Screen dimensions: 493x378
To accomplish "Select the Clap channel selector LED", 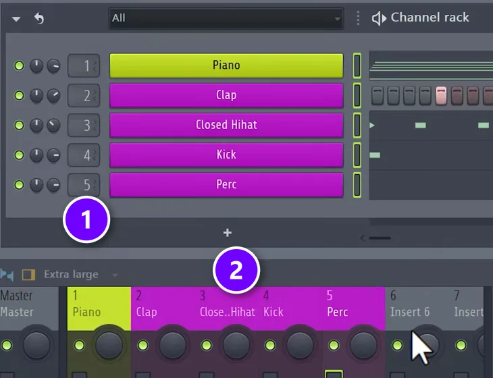I will [357, 95].
